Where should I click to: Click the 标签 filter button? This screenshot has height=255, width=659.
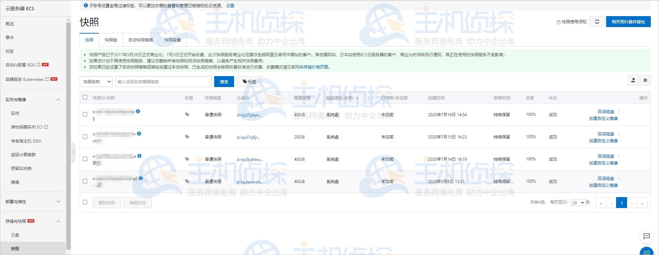coord(249,82)
